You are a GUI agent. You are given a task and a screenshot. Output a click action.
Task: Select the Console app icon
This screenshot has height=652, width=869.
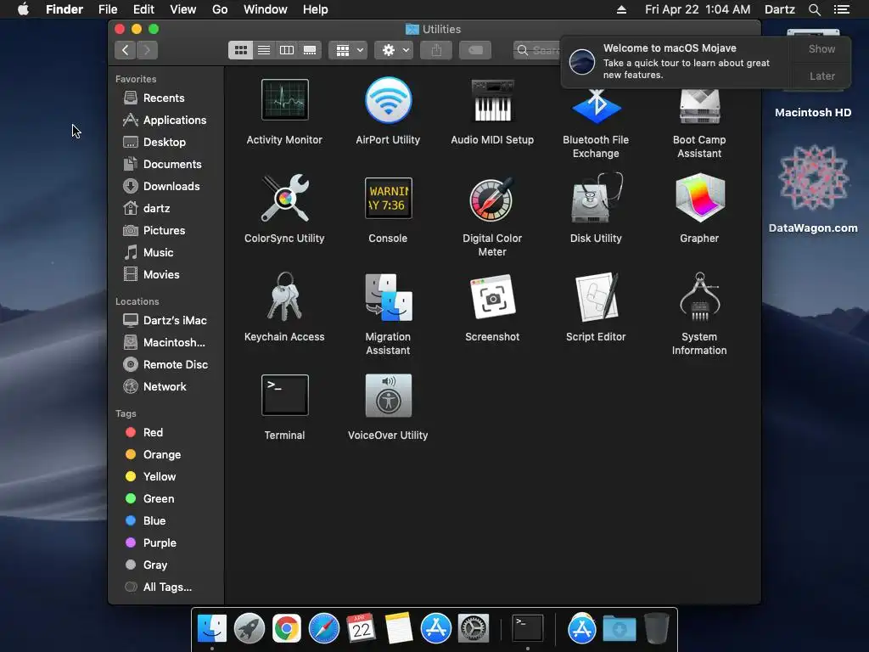[x=388, y=198]
